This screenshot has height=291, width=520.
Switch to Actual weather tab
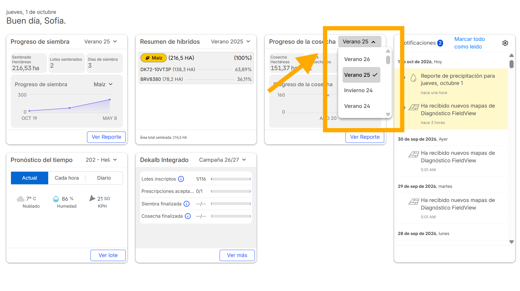[x=30, y=178]
